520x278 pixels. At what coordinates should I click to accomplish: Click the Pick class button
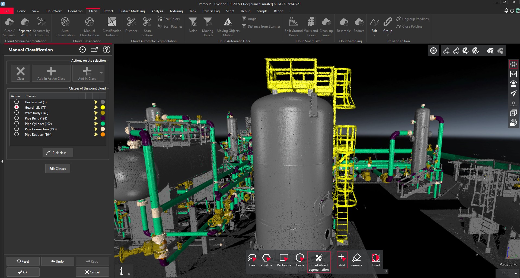[58, 152]
